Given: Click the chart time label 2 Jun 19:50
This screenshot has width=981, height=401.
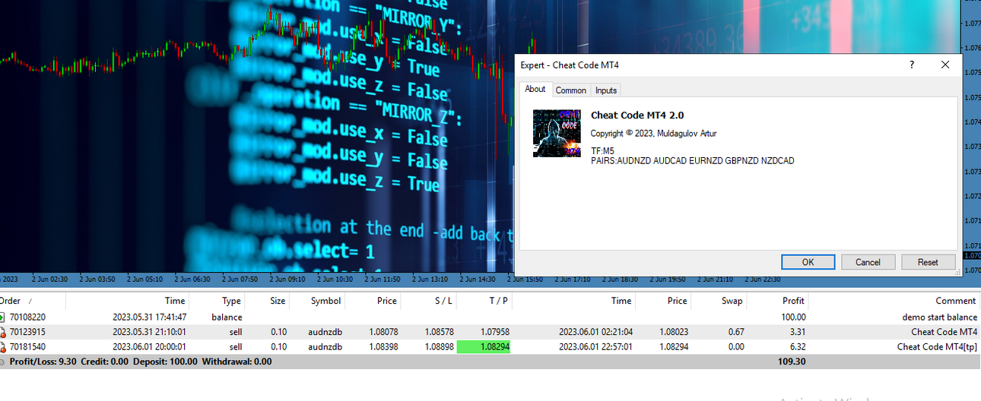Looking at the screenshot, I should (x=669, y=279).
